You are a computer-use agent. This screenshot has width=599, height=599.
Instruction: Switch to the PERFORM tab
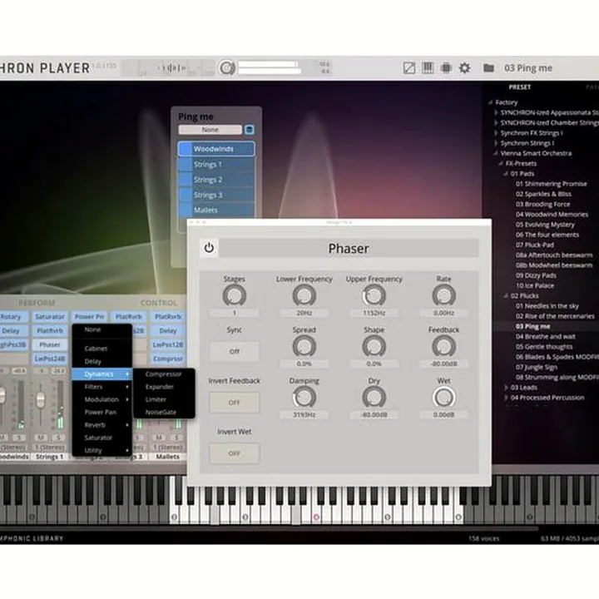point(37,303)
